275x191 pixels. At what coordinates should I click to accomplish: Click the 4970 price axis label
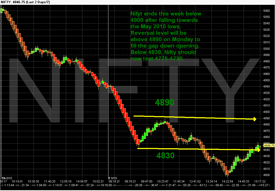tap(266, 68)
